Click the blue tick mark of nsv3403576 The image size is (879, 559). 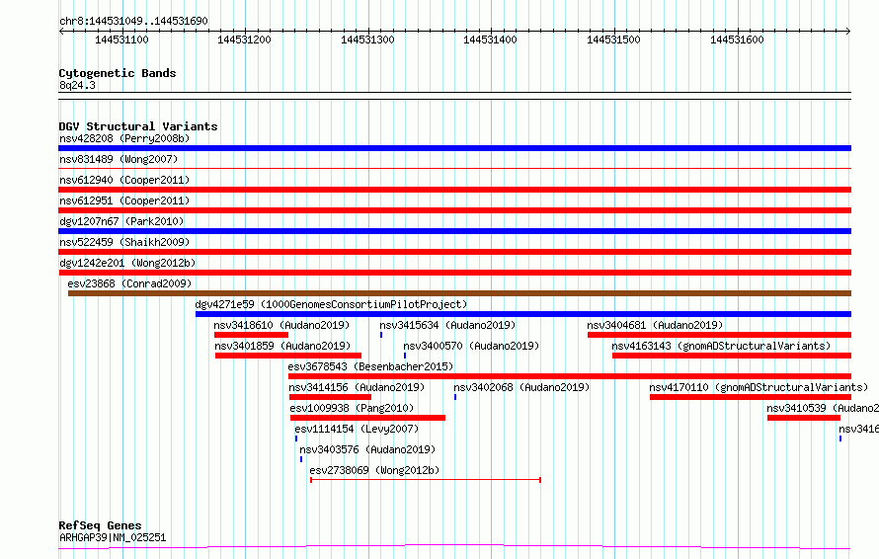(301, 459)
